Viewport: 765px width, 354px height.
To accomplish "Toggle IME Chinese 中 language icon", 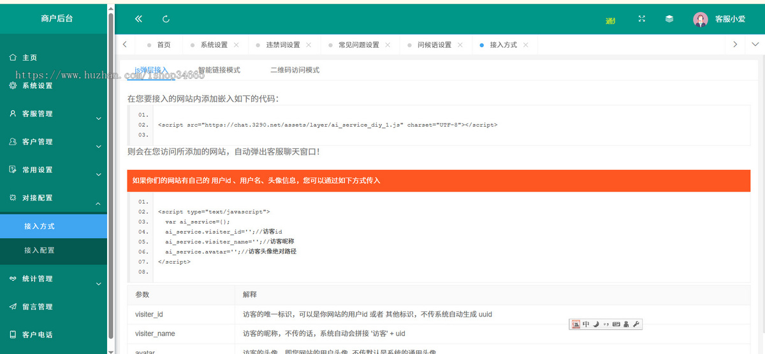I will coord(586,324).
